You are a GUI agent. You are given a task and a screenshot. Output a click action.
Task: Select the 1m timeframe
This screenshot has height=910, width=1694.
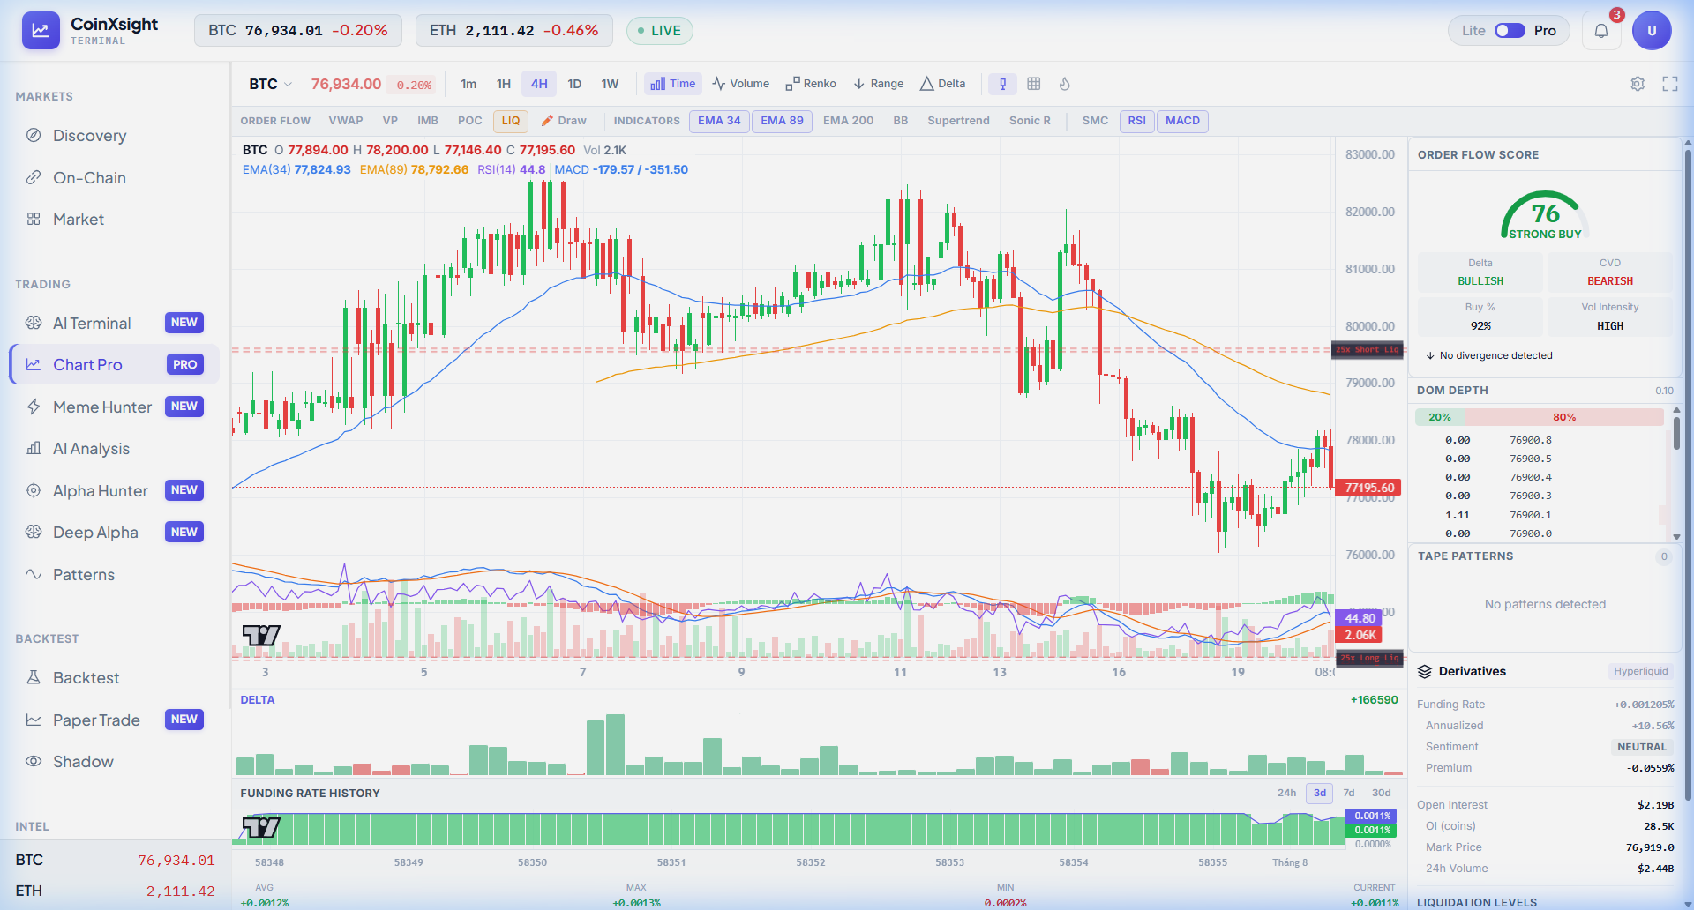468,84
